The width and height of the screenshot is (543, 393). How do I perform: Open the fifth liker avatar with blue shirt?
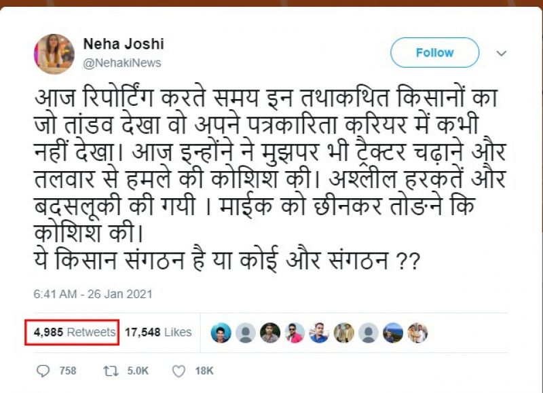click(x=319, y=333)
